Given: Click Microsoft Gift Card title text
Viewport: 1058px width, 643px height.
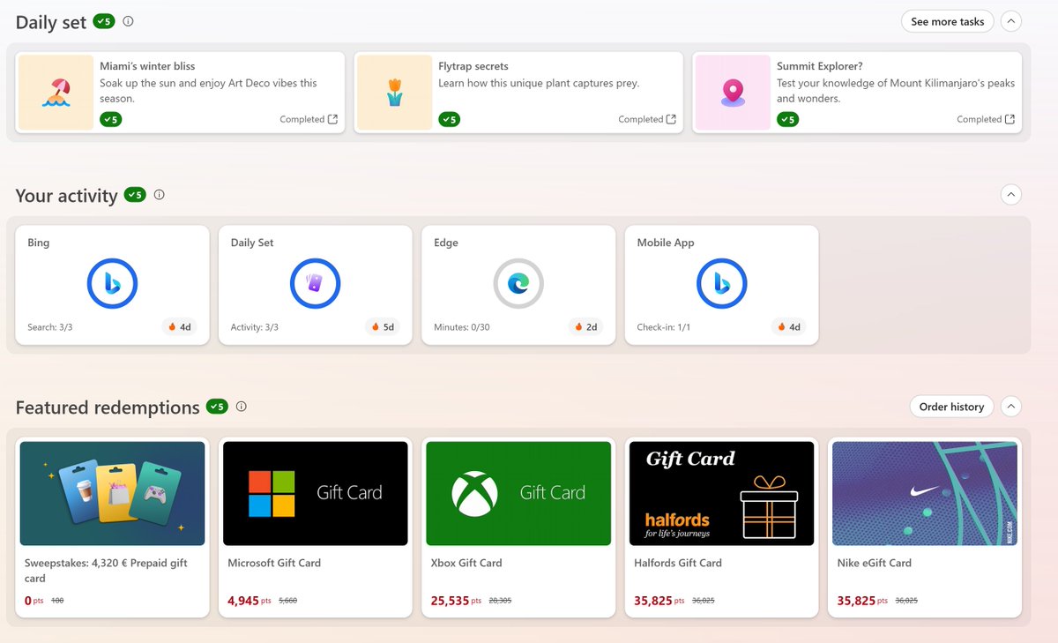Looking at the screenshot, I should (x=274, y=563).
